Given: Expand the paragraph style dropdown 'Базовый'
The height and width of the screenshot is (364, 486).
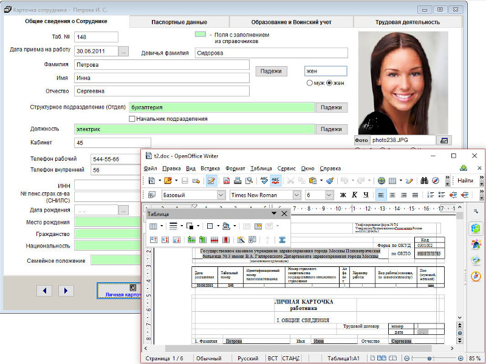Looking at the screenshot, I should [219, 195].
